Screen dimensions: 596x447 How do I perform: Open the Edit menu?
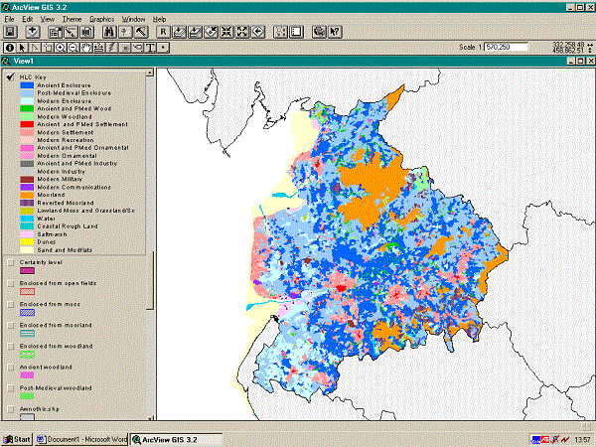(28, 19)
